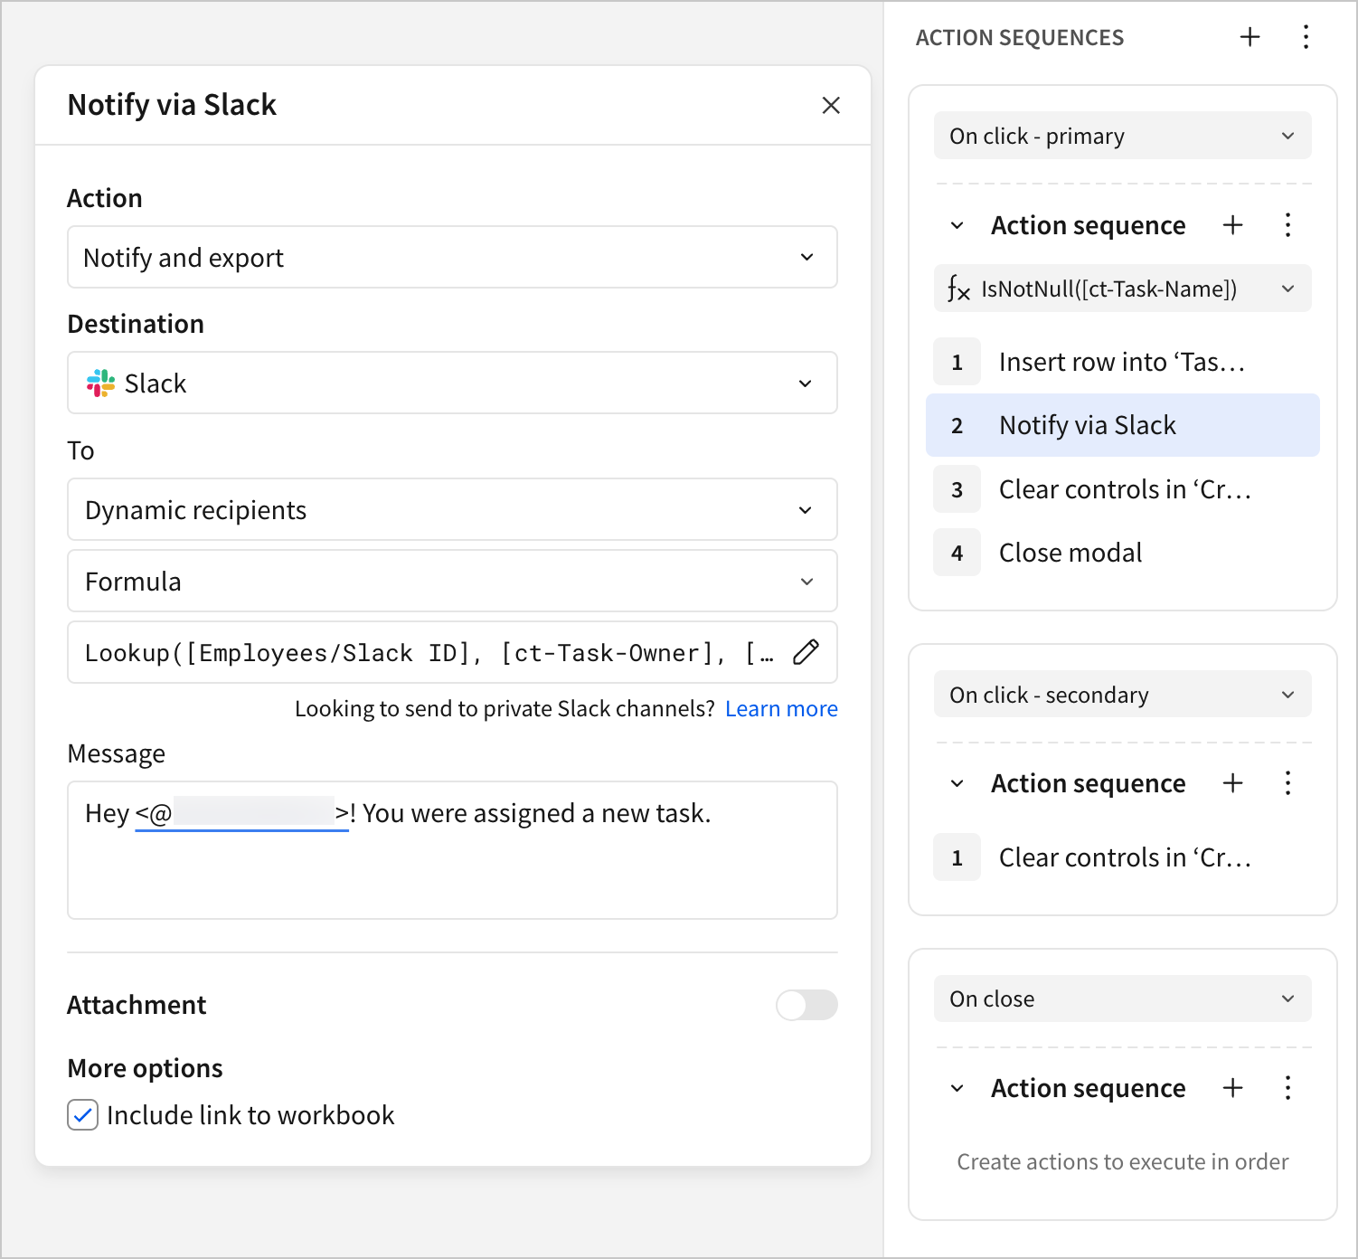Open On close Action sequence more options

click(1288, 1088)
